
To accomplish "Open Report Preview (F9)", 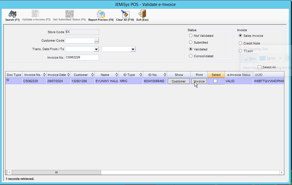I will (x=101, y=15).
